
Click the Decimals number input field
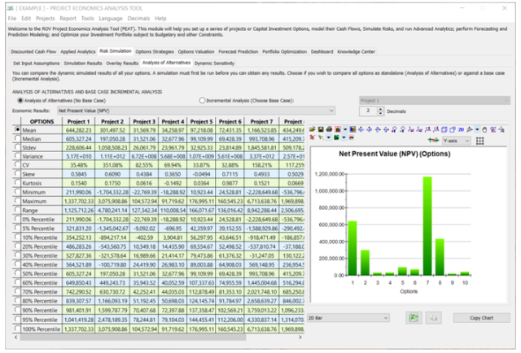tap(369, 111)
